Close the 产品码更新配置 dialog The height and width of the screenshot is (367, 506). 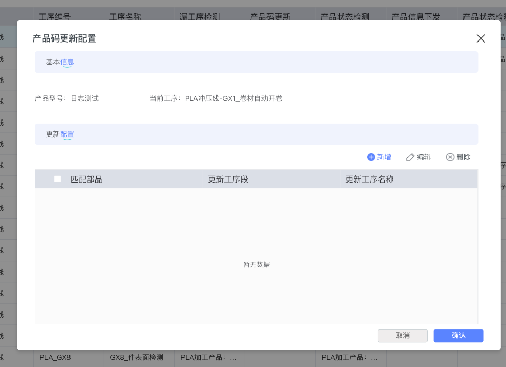tap(481, 38)
